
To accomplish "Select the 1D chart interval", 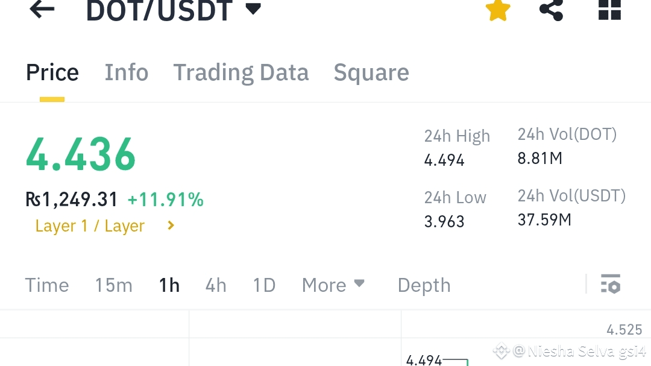I will (265, 285).
